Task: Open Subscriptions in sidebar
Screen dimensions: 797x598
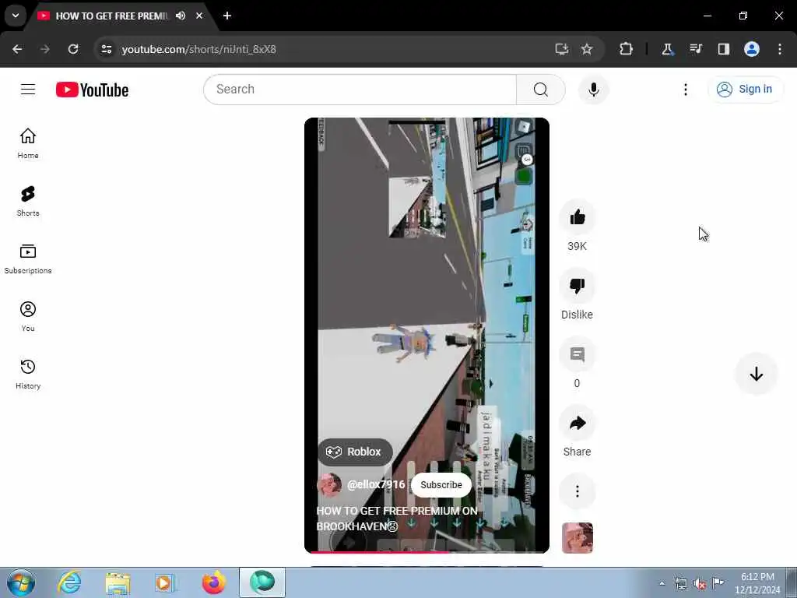Action: tap(28, 259)
